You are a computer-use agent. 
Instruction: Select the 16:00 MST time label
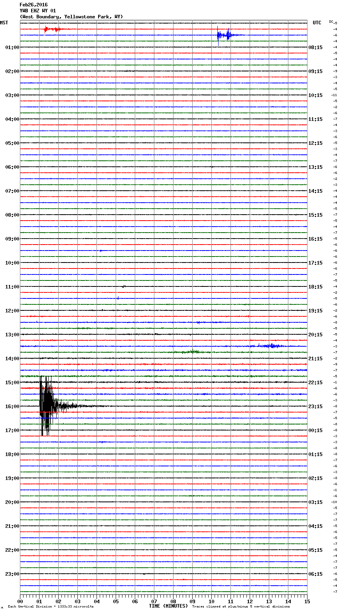pyautogui.click(x=12, y=407)
